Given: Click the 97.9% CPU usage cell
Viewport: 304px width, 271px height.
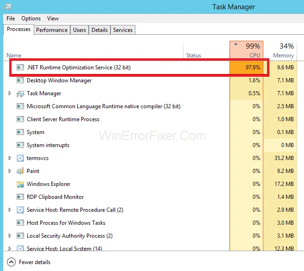Looking at the screenshot, I should [246, 68].
